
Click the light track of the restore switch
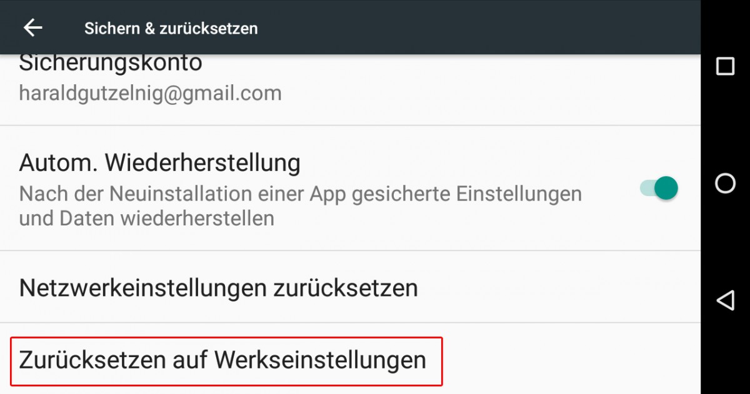pyautogui.click(x=647, y=187)
